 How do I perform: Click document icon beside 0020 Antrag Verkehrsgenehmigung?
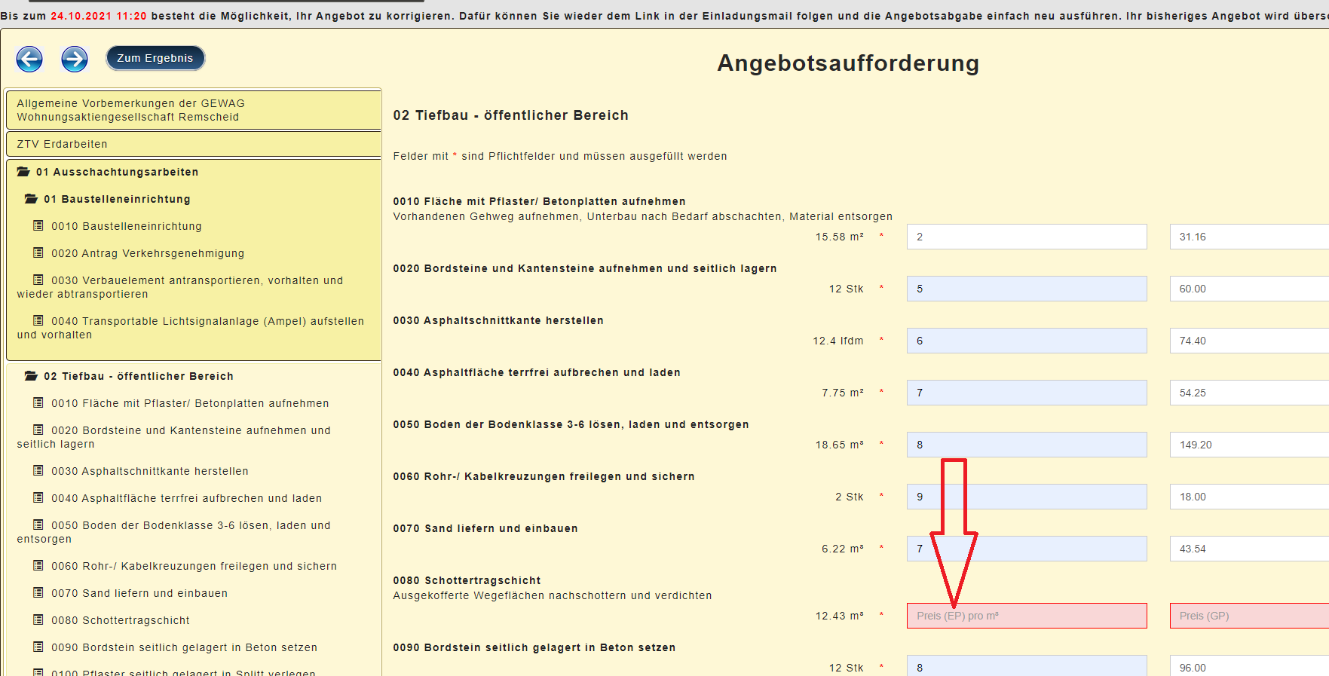38,253
